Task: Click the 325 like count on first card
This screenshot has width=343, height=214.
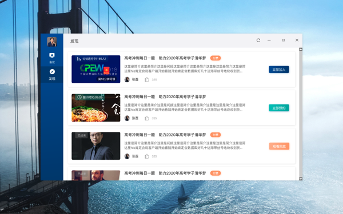Action: click(x=154, y=80)
